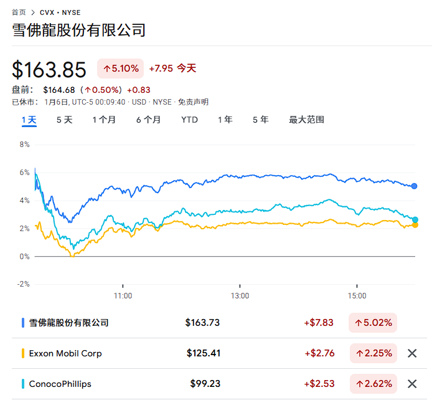Click the 5.10% gain badge
This screenshot has width=432, height=400.
pos(121,69)
